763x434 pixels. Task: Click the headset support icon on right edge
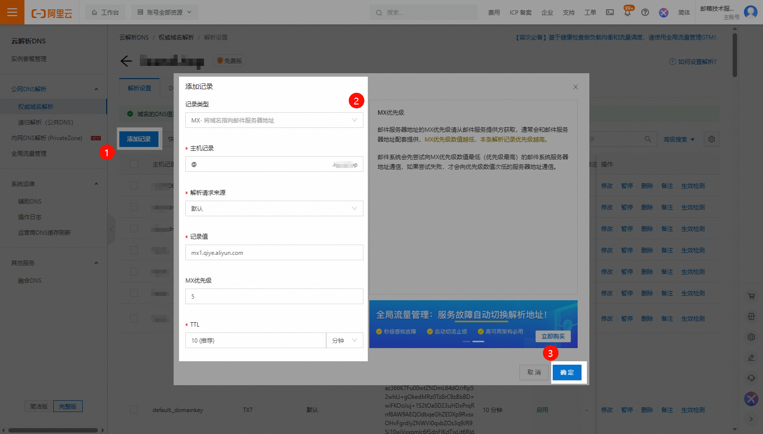pyautogui.click(x=752, y=377)
